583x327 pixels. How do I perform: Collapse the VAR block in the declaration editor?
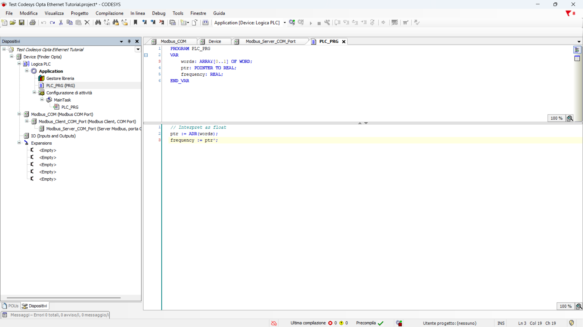[146, 55]
